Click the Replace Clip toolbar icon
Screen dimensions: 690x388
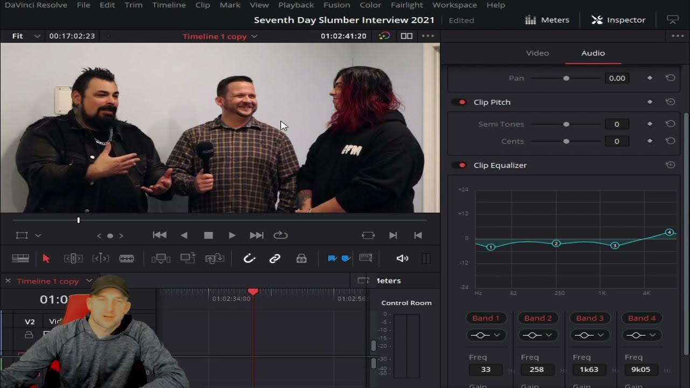(215, 259)
